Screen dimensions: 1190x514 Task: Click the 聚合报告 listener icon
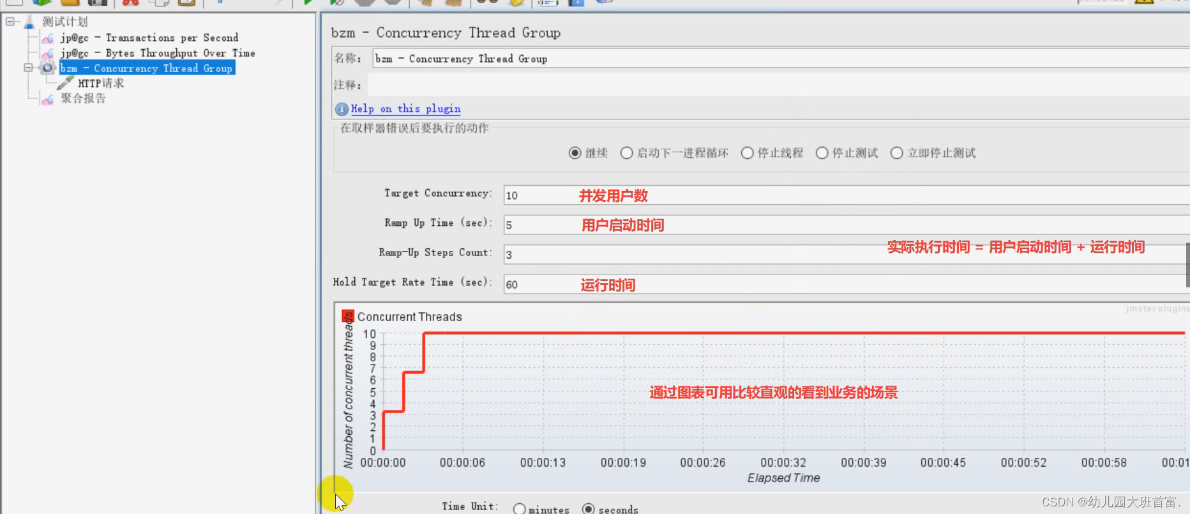(48, 99)
